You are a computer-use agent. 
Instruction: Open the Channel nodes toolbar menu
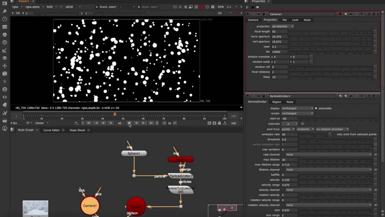click(x=5, y=27)
